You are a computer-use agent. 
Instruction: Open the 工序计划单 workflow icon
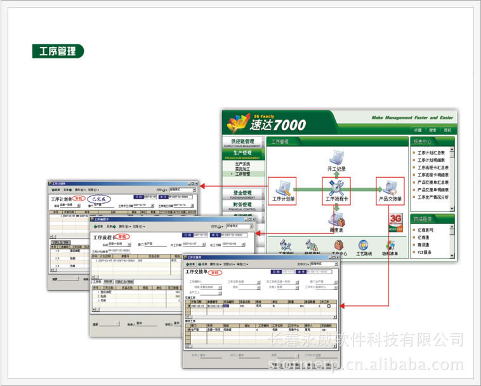(x=283, y=188)
